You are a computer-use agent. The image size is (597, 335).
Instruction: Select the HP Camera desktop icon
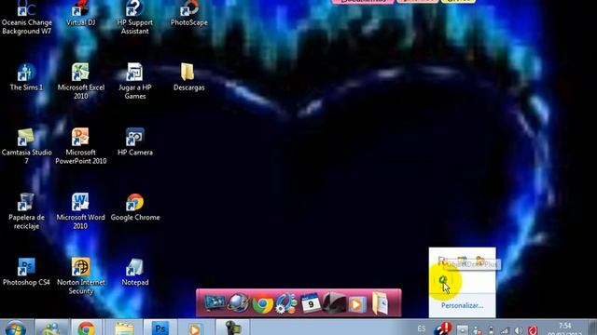(x=134, y=142)
